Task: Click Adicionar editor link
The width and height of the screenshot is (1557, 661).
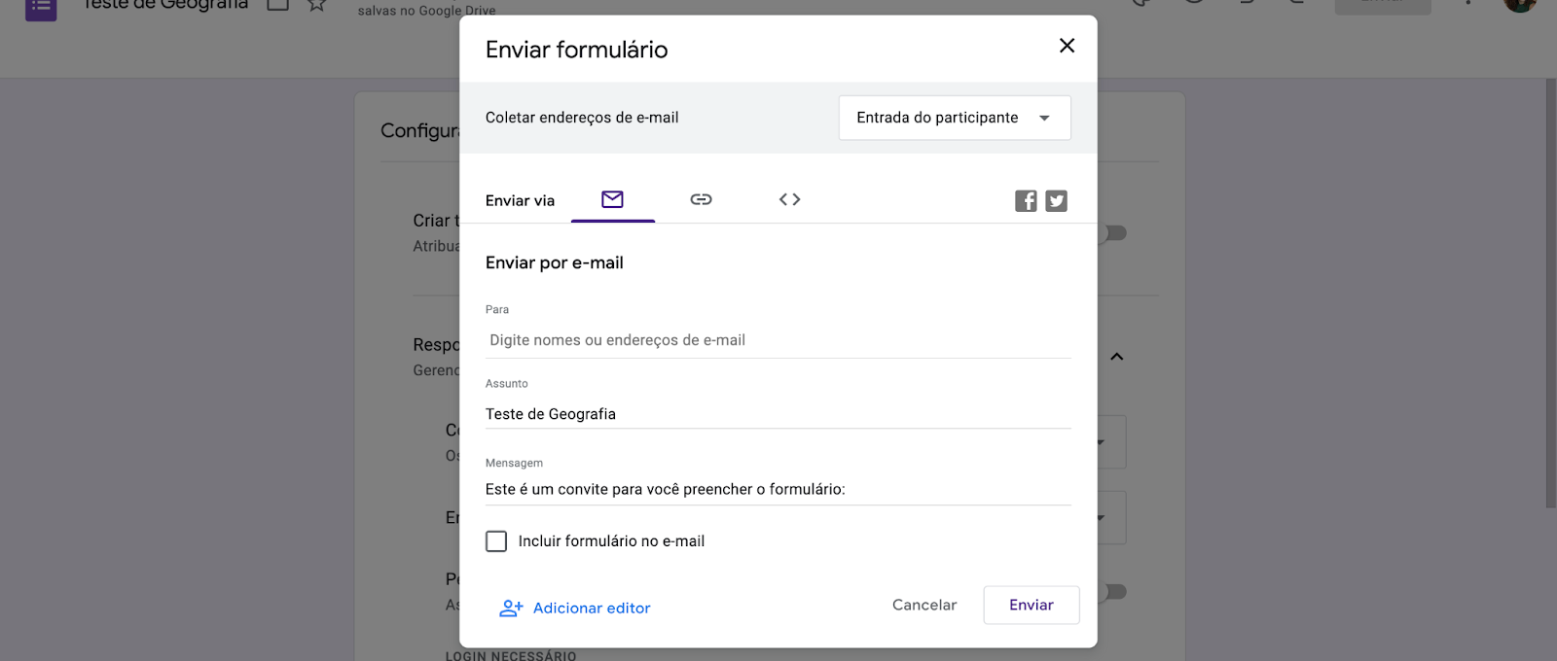Action: pyautogui.click(x=575, y=609)
